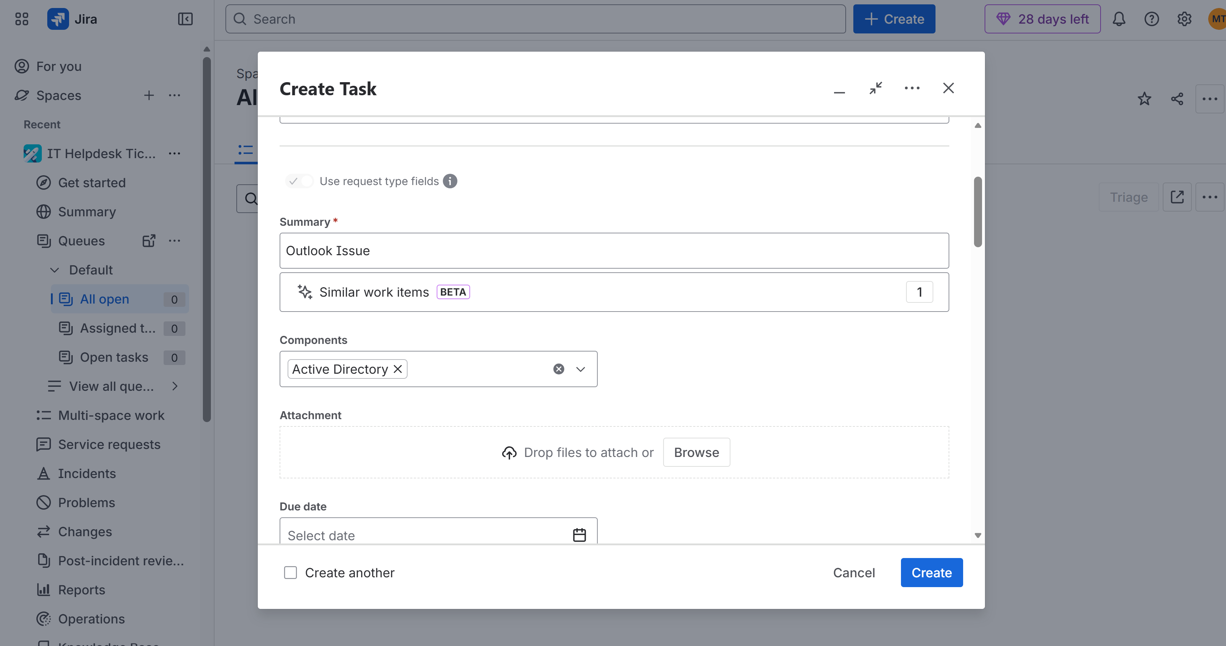Check the Create another checkbox
Viewport: 1226px width, 646px height.
click(290, 572)
